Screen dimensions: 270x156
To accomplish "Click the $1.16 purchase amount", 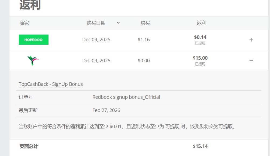I will pos(144,40).
